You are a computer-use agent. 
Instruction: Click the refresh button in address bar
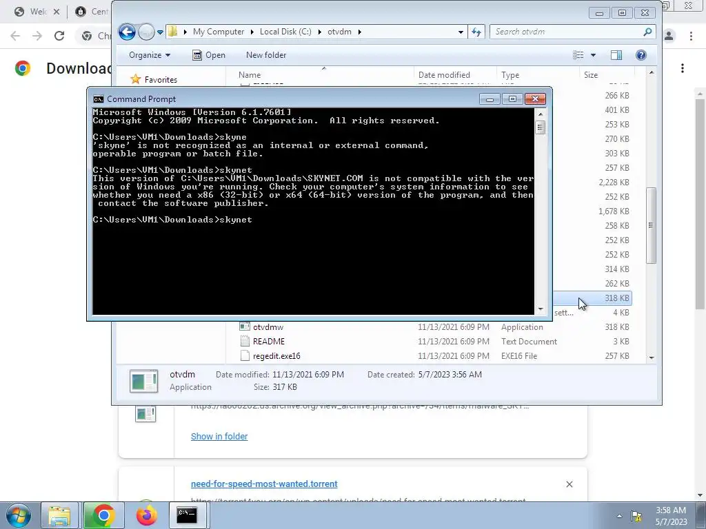[476, 32]
